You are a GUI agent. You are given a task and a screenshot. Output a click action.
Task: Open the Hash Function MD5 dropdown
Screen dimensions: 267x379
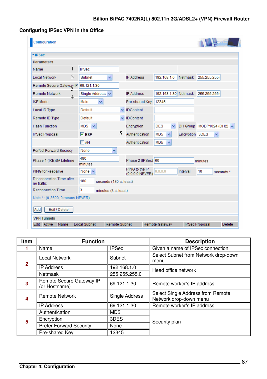tap(88, 126)
